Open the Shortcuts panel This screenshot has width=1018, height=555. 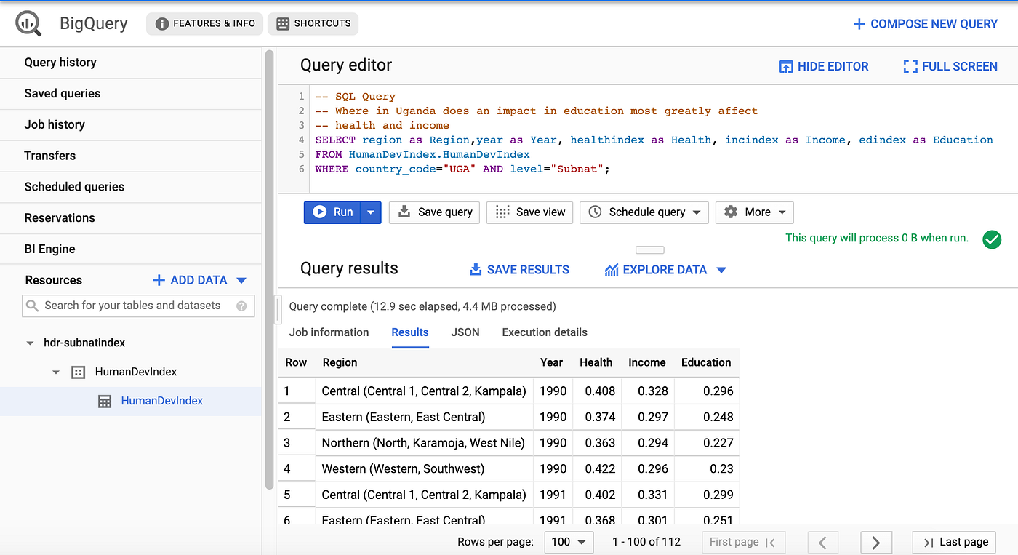(x=313, y=23)
